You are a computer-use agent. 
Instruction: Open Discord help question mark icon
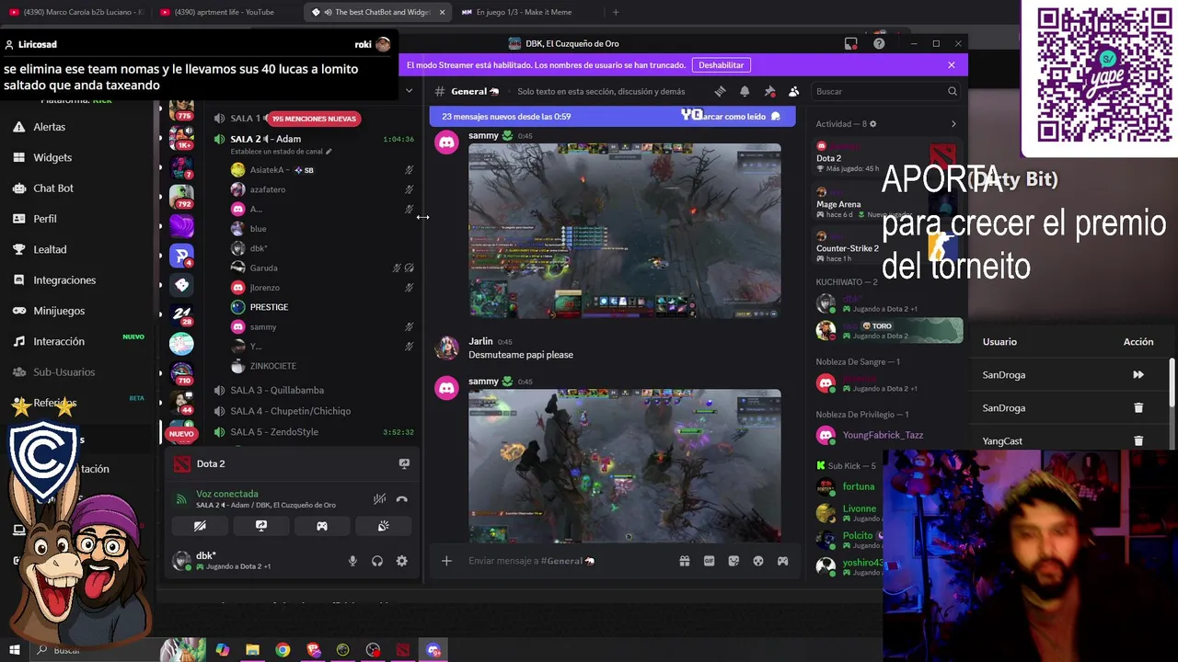coord(879,43)
